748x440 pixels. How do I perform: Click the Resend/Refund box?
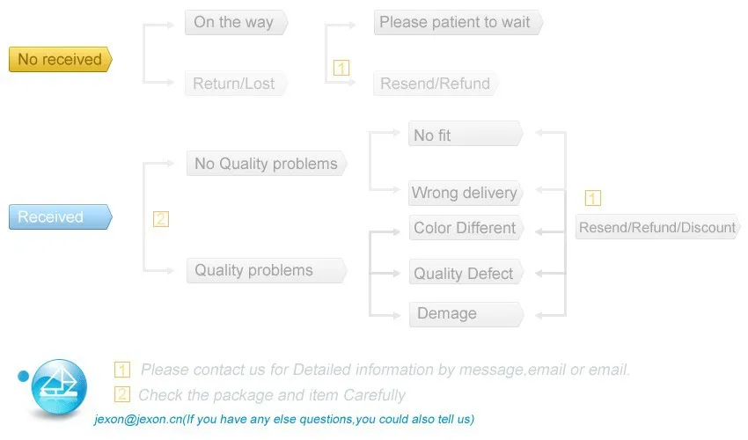[435, 84]
